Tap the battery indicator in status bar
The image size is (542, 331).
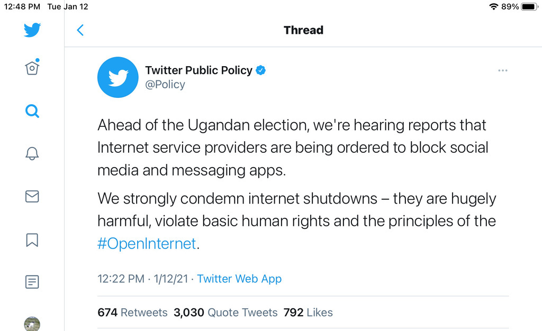(529, 7)
